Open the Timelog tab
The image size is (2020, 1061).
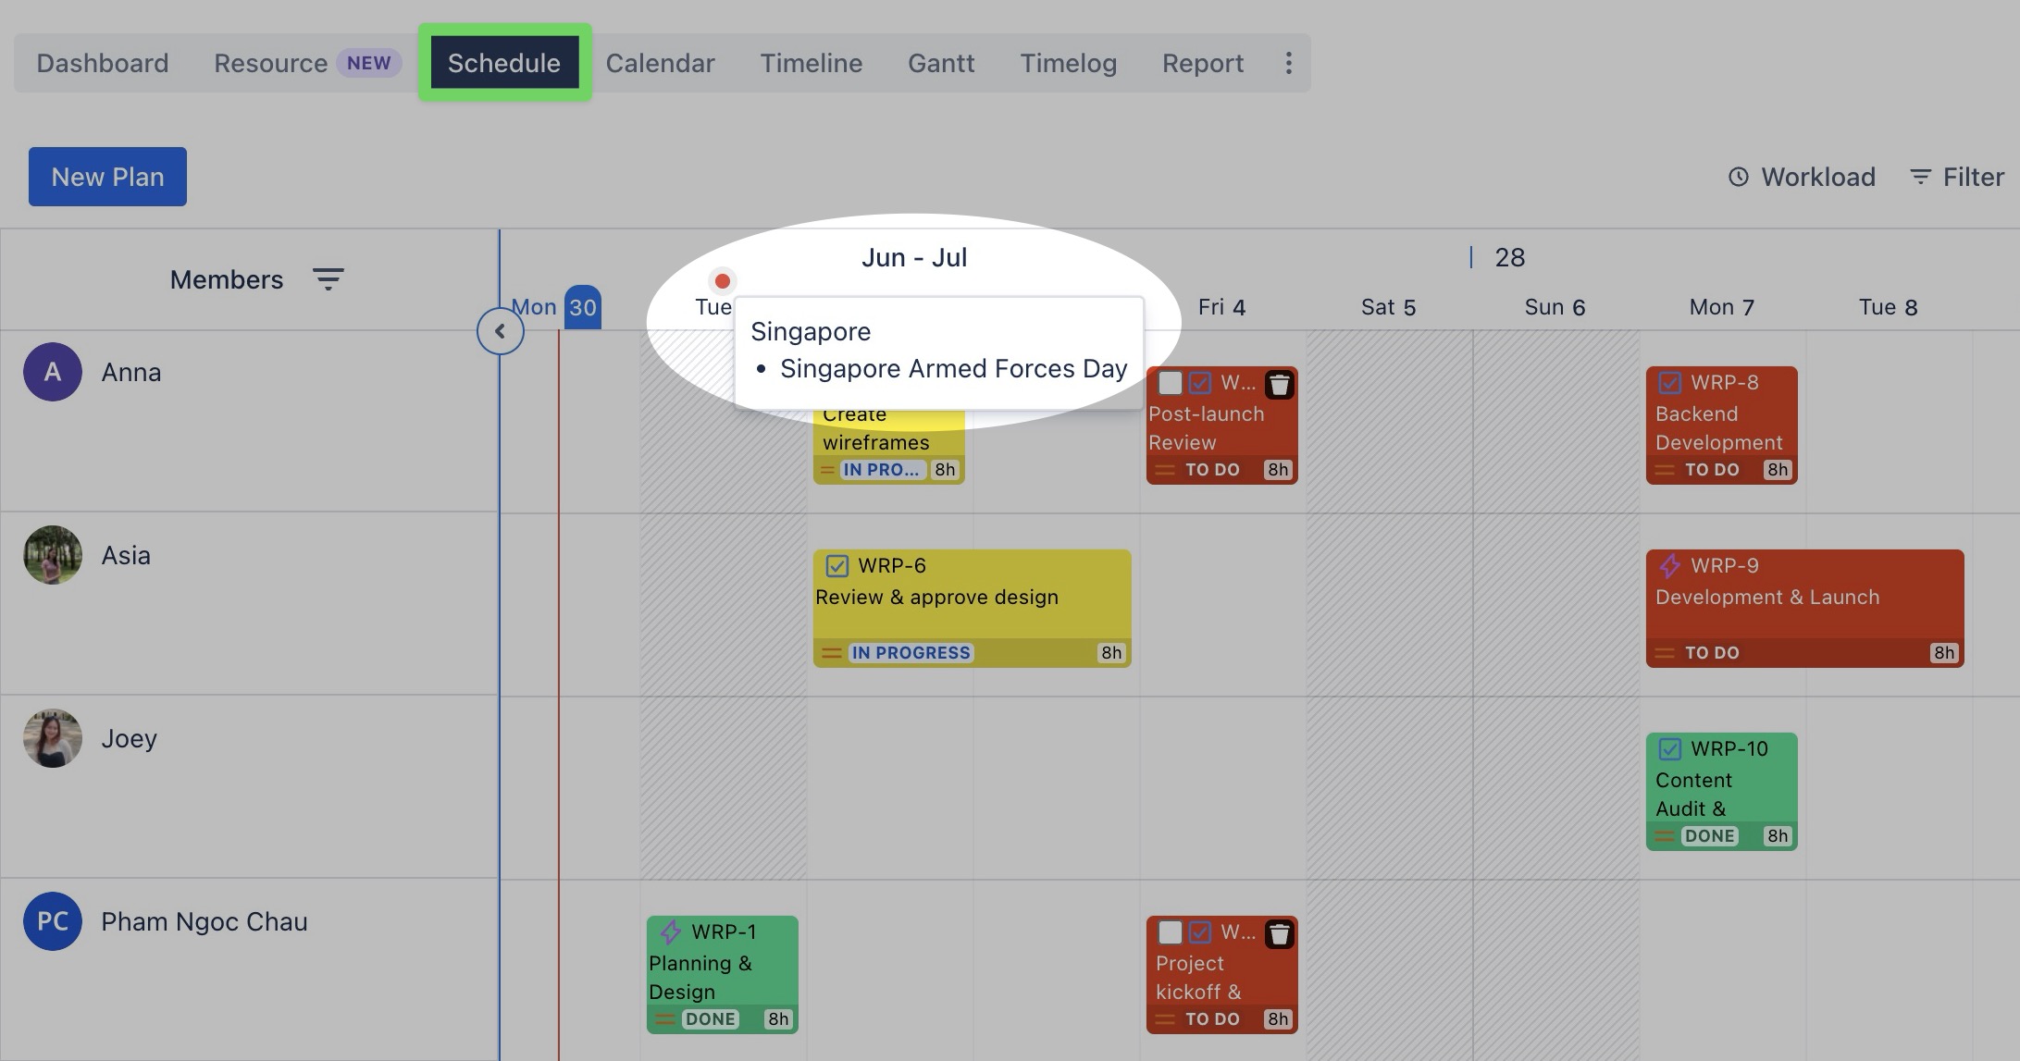tap(1068, 63)
